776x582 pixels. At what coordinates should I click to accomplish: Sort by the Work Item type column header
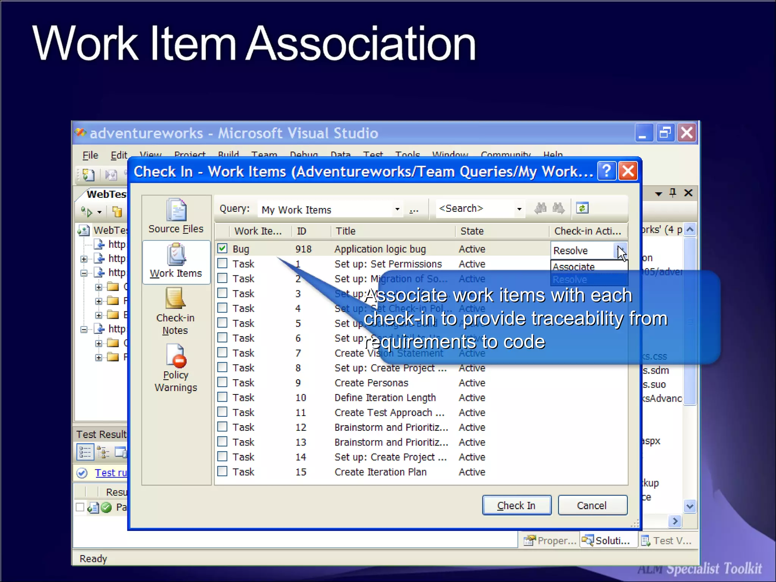261,231
